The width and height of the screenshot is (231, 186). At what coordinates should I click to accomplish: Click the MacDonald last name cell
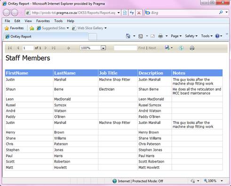tap(76, 99)
